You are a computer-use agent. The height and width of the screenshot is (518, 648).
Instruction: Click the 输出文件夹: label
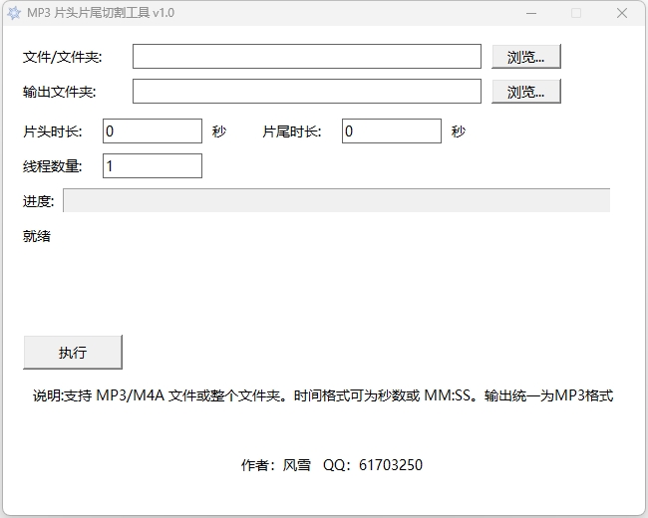(x=59, y=92)
